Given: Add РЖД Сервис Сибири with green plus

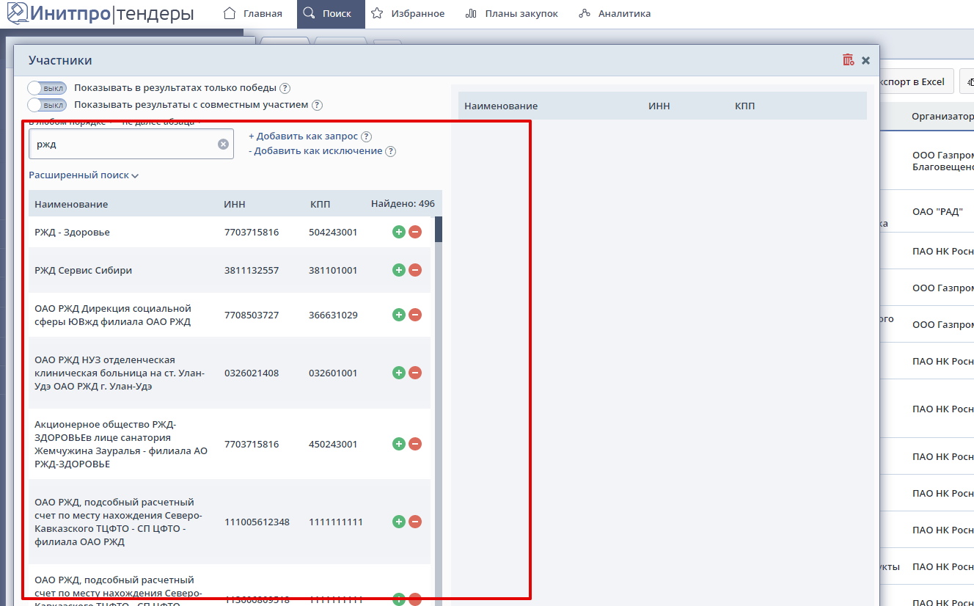Looking at the screenshot, I should pos(399,270).
